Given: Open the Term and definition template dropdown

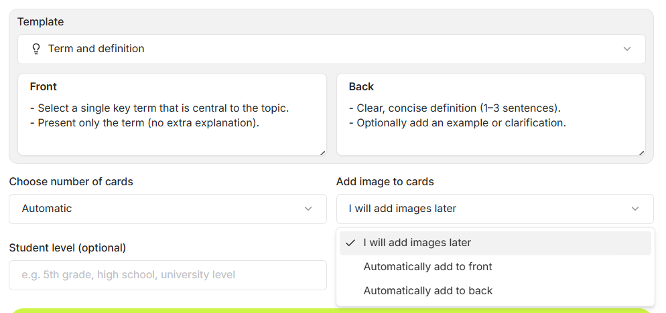Looking at the screenshot, I should click(331, 49).
